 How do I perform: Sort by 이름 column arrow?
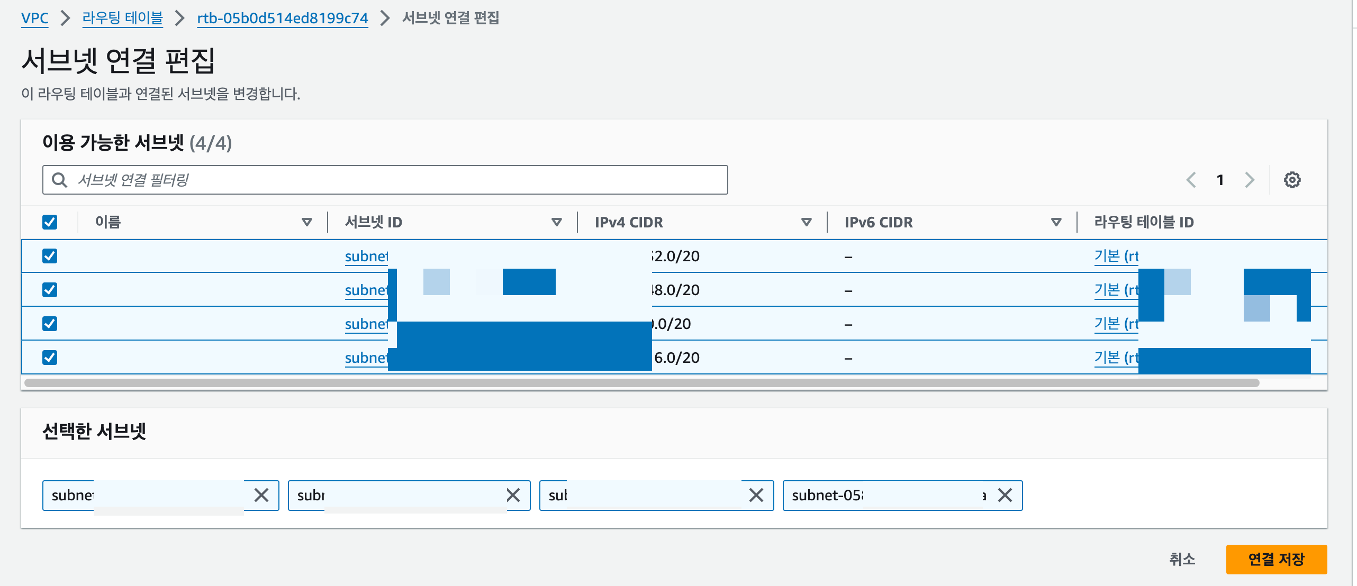click(x=306, y=222)
